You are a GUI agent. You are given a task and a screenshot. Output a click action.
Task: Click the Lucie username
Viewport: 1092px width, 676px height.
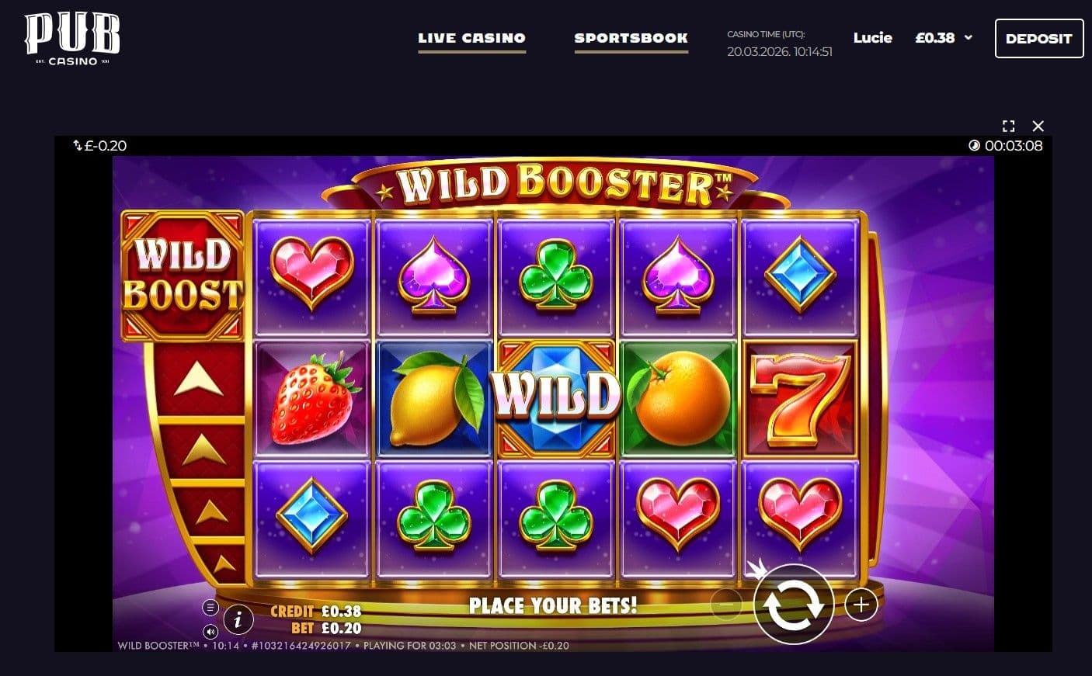872,37
